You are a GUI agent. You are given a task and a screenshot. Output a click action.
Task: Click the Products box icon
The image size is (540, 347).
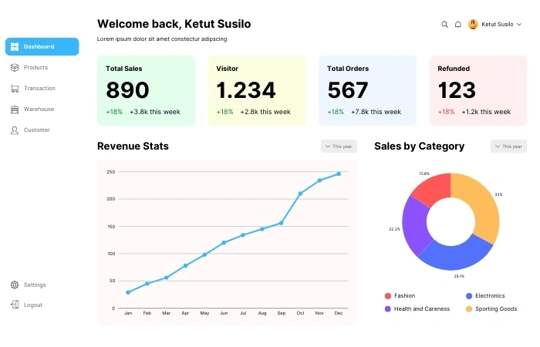pyautogui.click(x=15, y=68)
